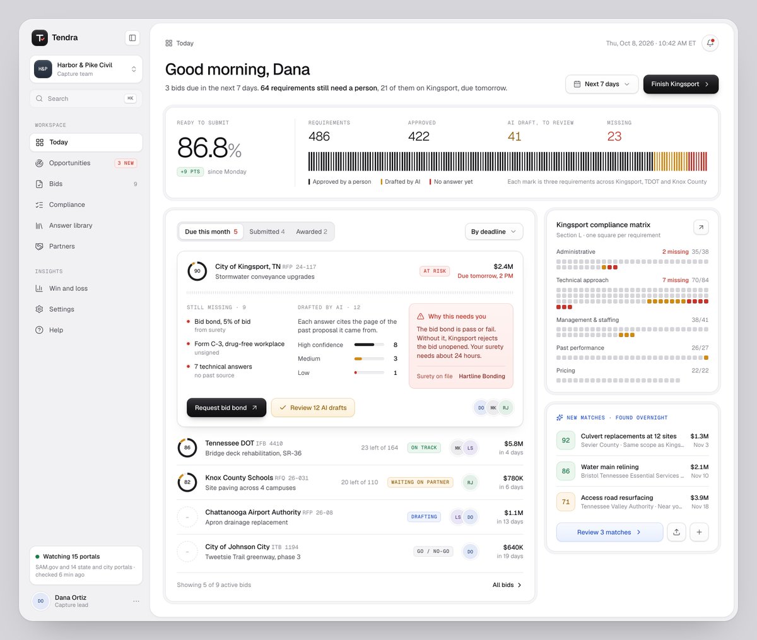757x640 pixels.
Task: Click the warning triangle in Why this needs you
Action: (421, 316)
